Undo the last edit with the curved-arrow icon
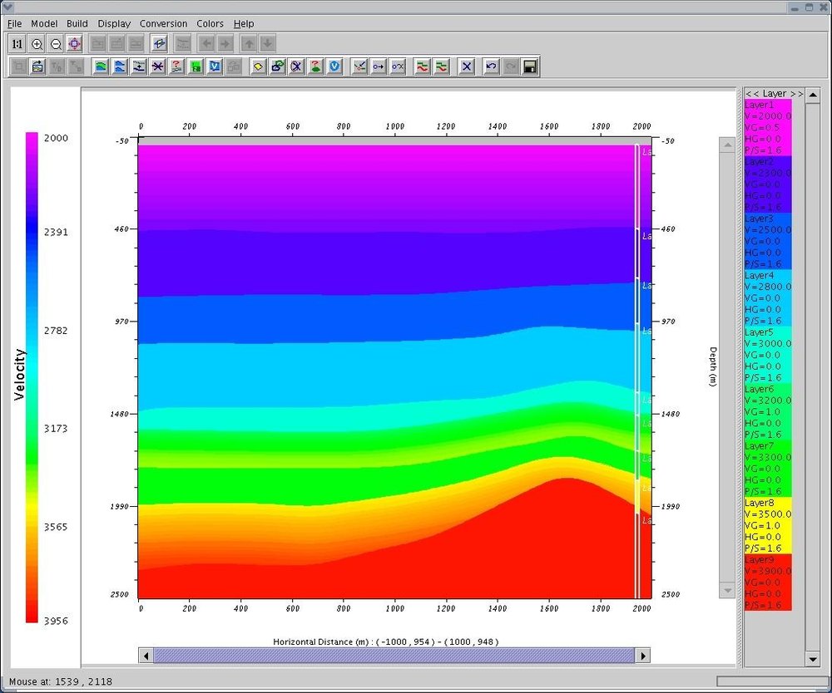 [490, 66]
